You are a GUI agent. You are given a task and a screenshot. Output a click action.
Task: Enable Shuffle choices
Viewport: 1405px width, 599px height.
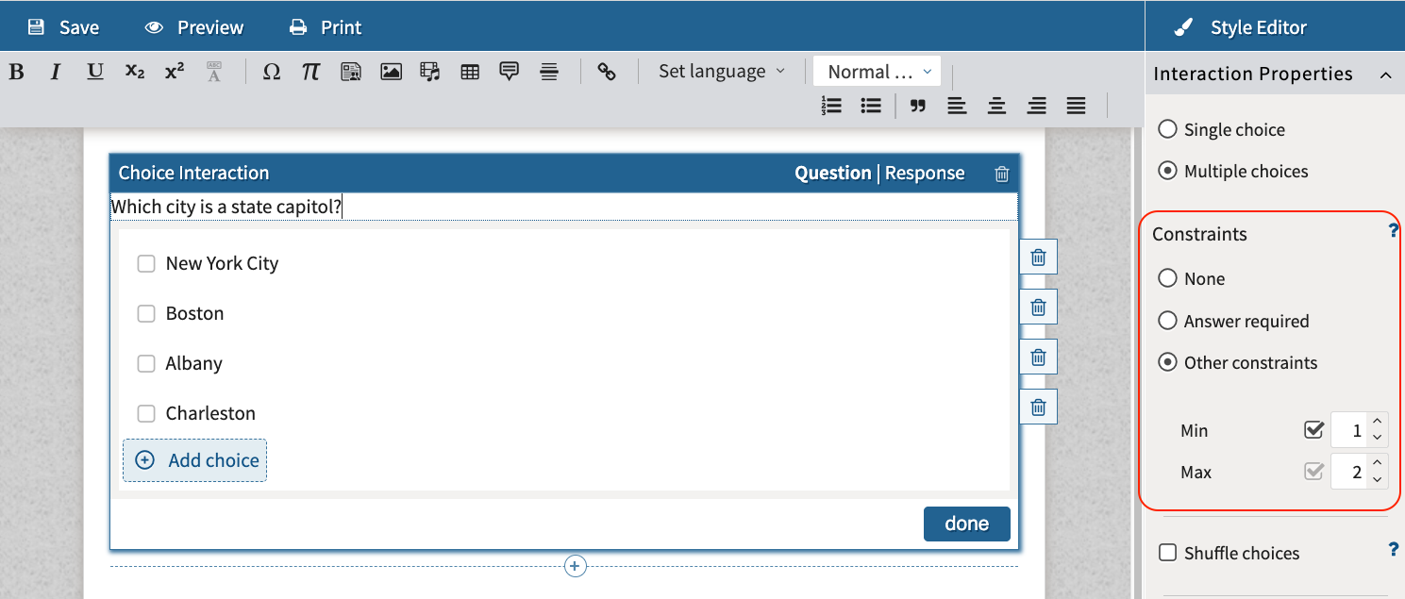1166,553
